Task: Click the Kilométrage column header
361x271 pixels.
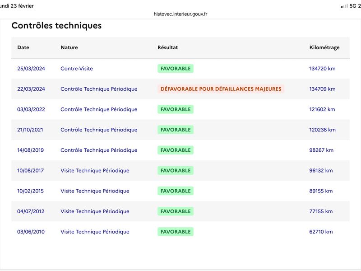Action: pyautogui.click(x=324, y=47)
